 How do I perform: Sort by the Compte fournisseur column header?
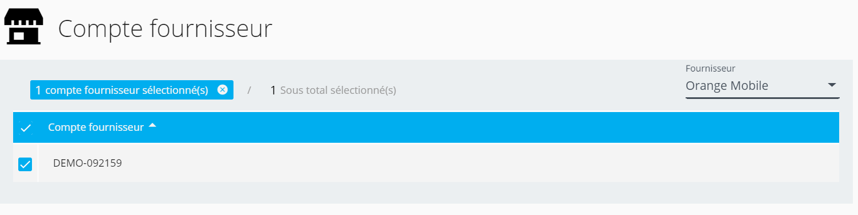pos(95,127)
